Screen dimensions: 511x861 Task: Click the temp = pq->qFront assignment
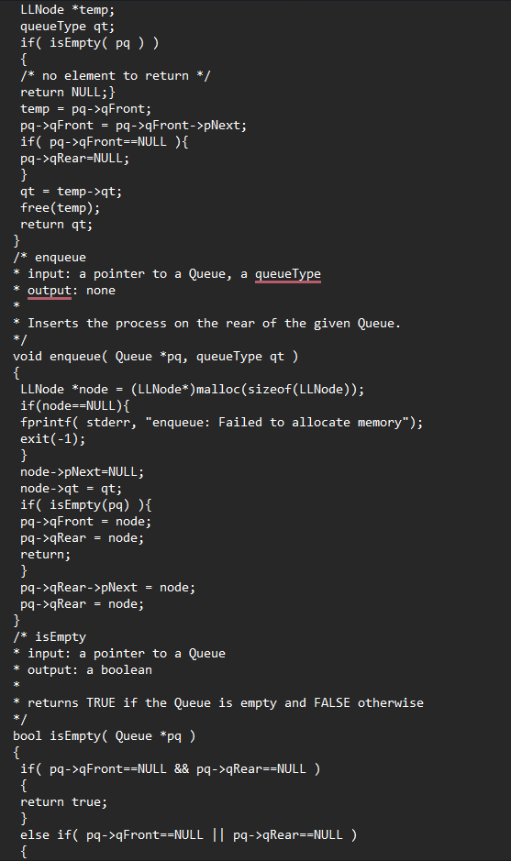coord(85,109)
